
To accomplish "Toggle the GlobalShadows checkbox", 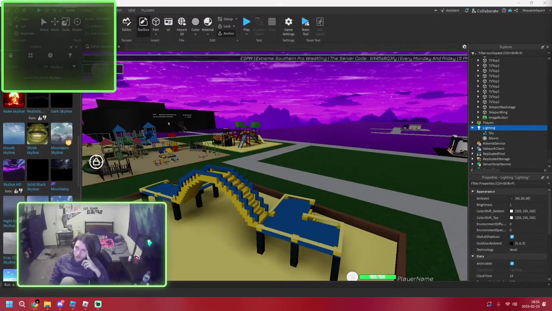I will pyautogui.click(x=512, y=237).
